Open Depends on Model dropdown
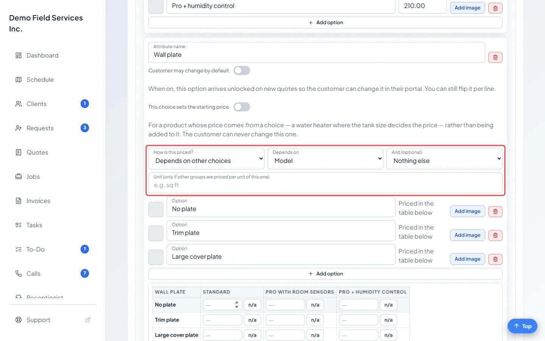The image size is (545, 341). [325, 158]
